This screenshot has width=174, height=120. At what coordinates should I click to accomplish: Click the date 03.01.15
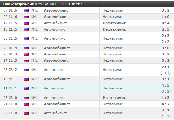pyautogui.click(x=10, y=38)
